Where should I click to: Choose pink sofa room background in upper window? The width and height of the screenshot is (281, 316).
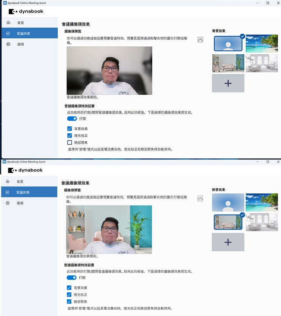pyautogui.click(x=228, y=63)
